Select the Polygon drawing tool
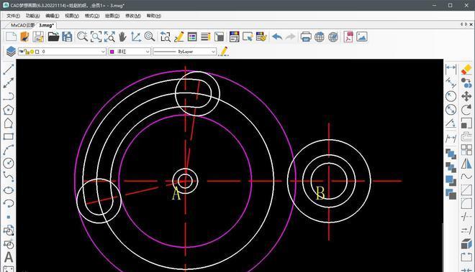The width and height of the screenshot is (475, 272). coord(8,110)
